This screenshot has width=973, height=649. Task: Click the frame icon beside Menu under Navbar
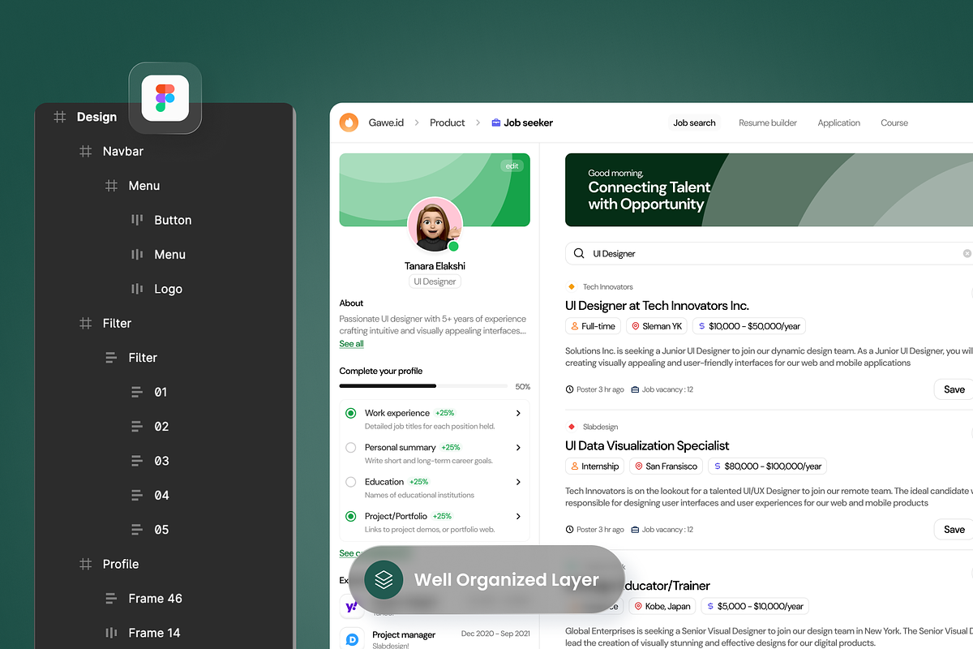[111, 186]
